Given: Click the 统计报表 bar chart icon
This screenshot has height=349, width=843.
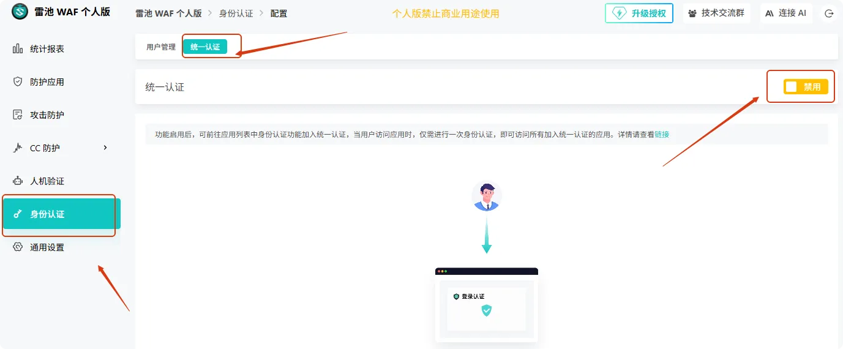Looking at the screenshot, I should (18, 48).
